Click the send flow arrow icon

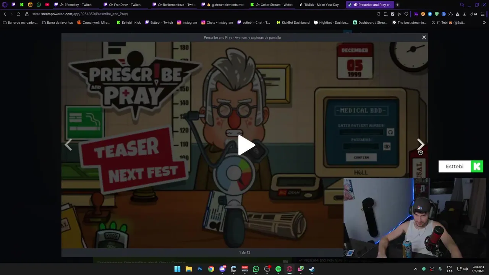tap(399, 14)
